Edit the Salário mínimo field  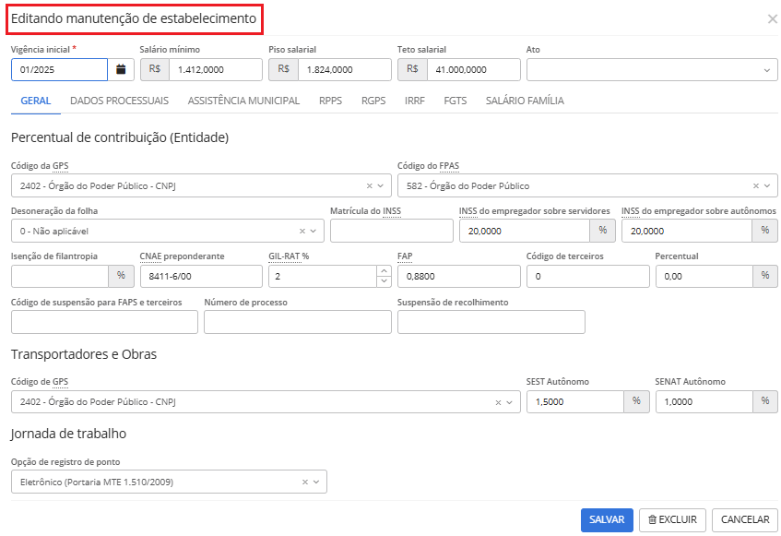pos(215,70)
